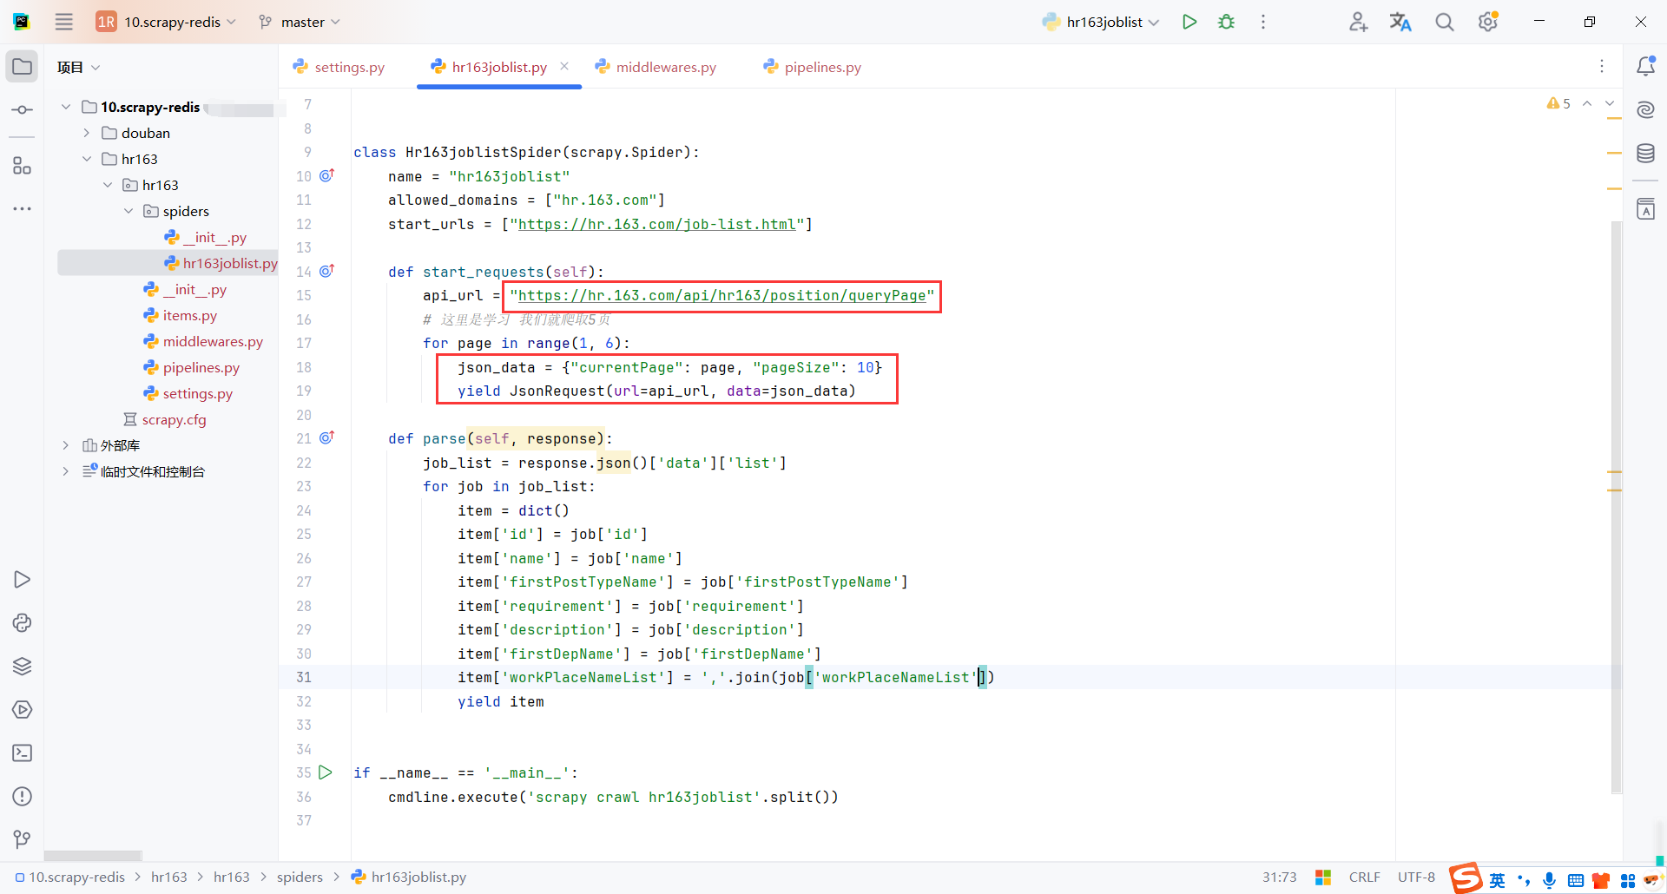Open the translation panel in right sidebar
The image size is (1667, 894).
pyautogui.click(x=1645, y=209)
